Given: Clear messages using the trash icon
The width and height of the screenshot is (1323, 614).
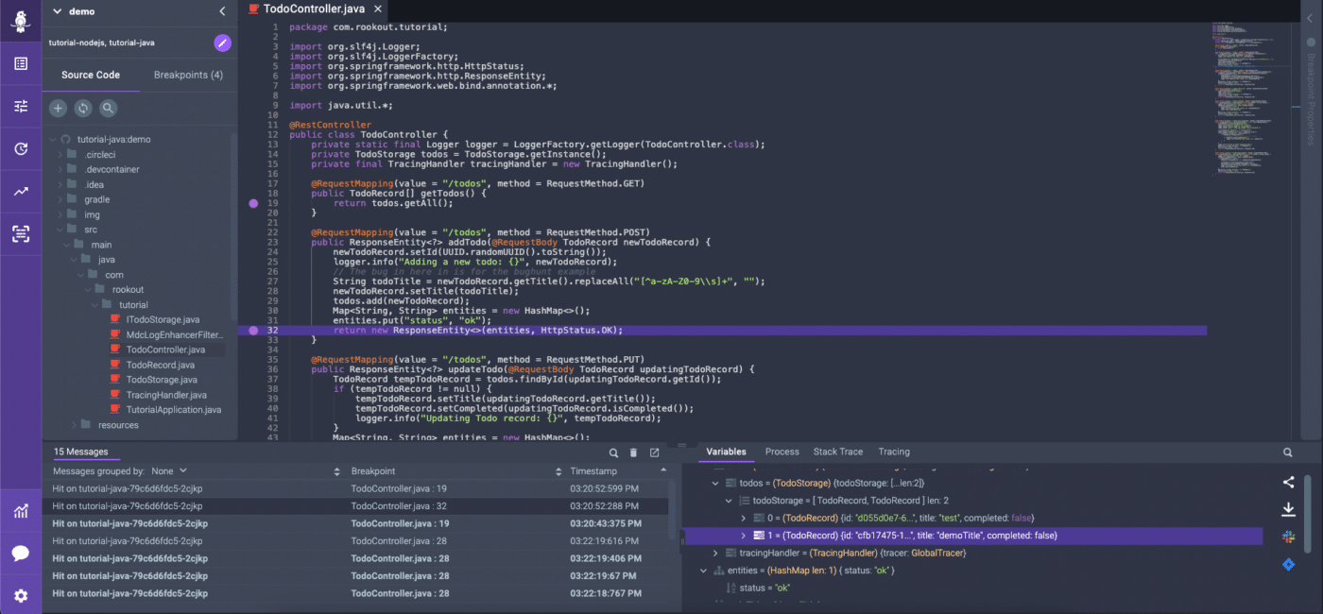Looking at the screenshot, I should (634, 452).
